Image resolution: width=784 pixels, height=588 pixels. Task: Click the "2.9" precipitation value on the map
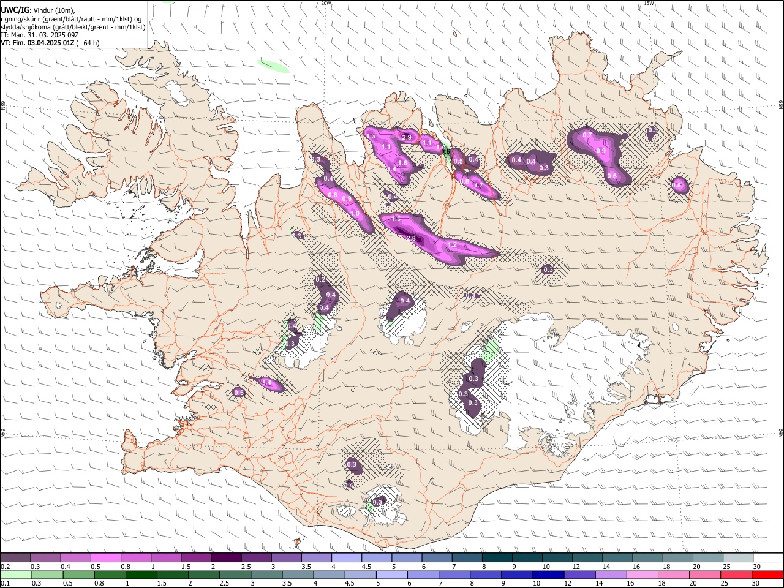pyautogui.click(x=407, y=137)
